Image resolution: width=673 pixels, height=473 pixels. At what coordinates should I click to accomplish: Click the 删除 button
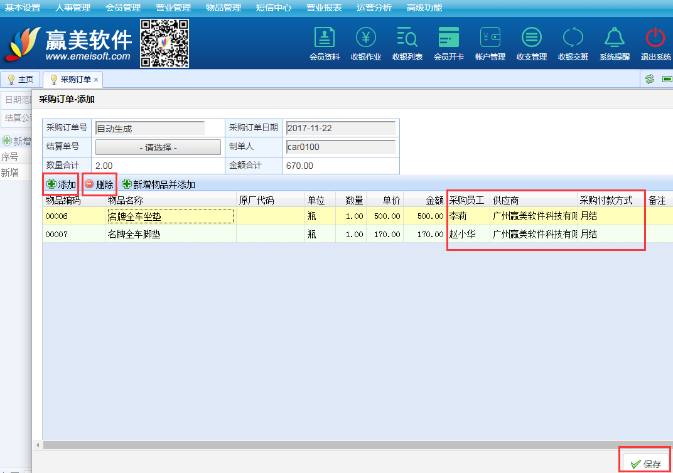(x=99, y=184)
